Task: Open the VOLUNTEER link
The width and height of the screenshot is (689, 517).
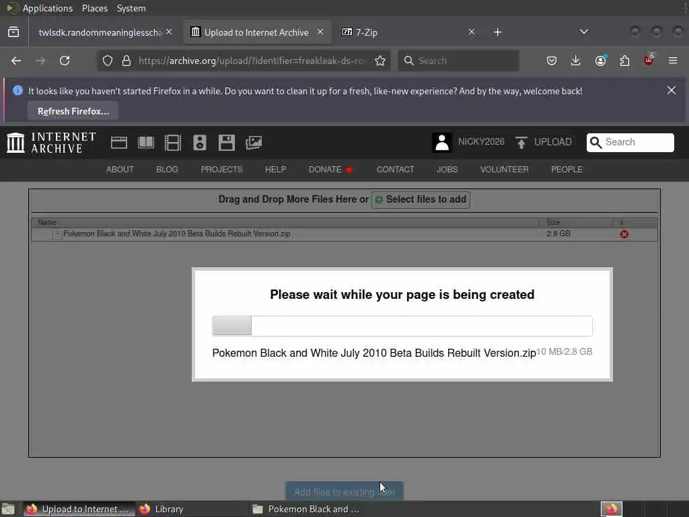Action: pyautogui.click(x=504, y=170)
